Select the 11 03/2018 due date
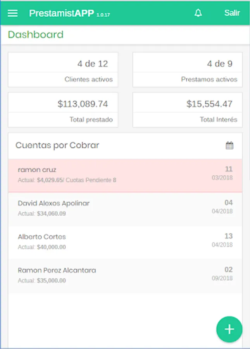 pyautogui.click(x=222, y=173)
